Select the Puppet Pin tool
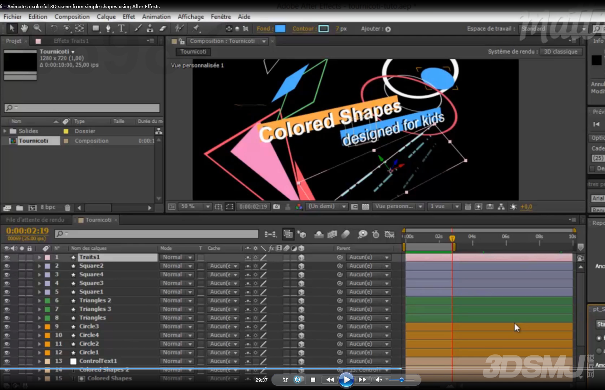The height and width of the screenshot is (390, 605). pyautogui.click(x=196, y=28)
